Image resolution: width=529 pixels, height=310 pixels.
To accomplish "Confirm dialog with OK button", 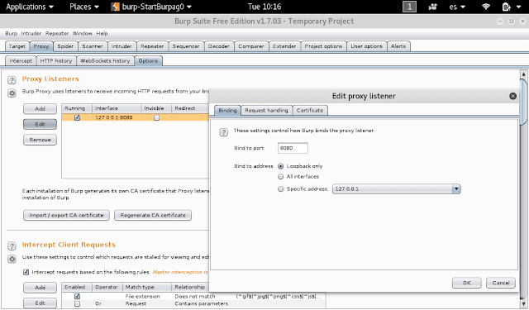I will (x=466, y=283).
